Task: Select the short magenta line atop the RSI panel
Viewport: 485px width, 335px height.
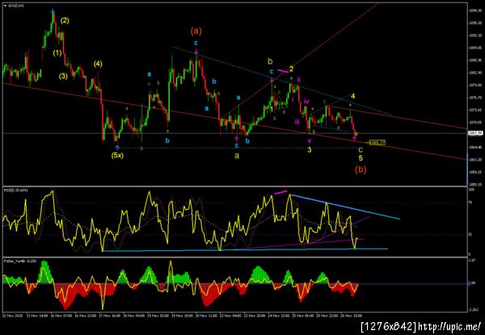Action: point(280,193)
